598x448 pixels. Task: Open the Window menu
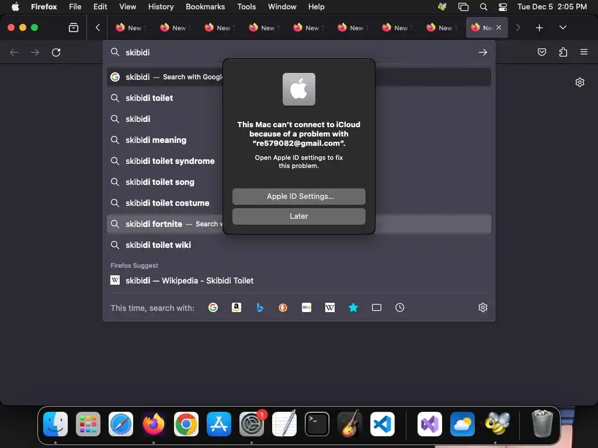[282, 6]
